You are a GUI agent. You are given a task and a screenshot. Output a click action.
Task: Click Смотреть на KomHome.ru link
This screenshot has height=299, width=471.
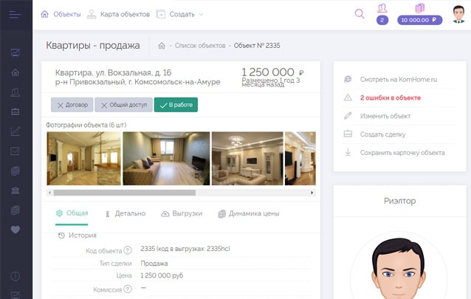399,79
